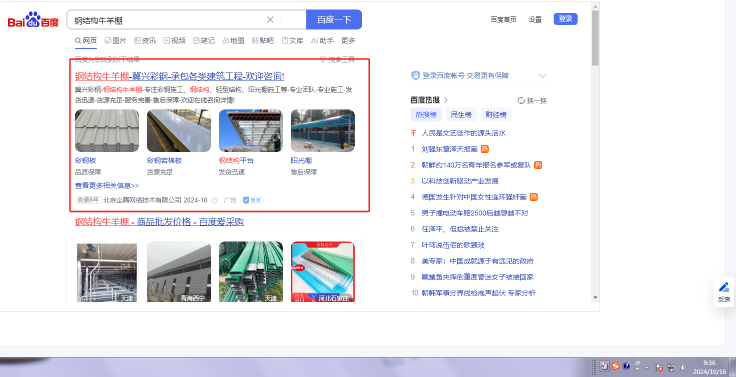Click the 河北石家庄 product thumbnail

click(323, 272)
